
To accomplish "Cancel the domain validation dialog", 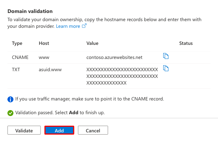I will coord(93,130).
